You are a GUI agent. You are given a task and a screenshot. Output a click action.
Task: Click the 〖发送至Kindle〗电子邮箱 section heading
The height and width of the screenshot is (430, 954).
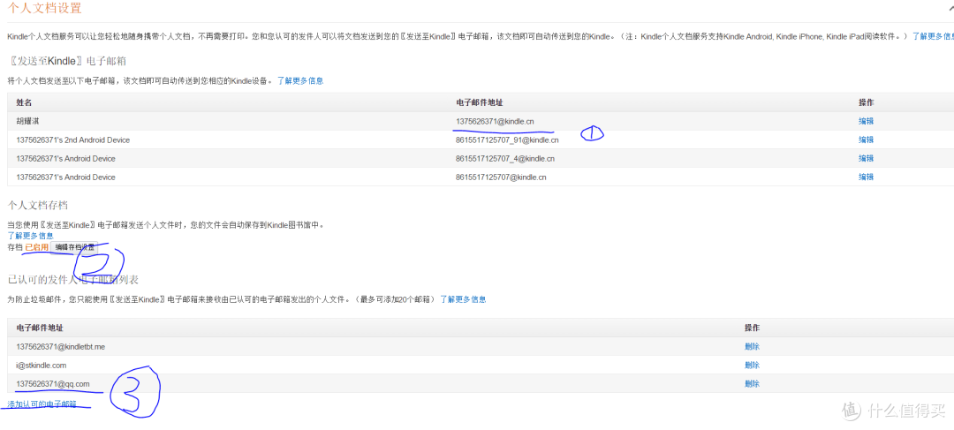[67, 61]
